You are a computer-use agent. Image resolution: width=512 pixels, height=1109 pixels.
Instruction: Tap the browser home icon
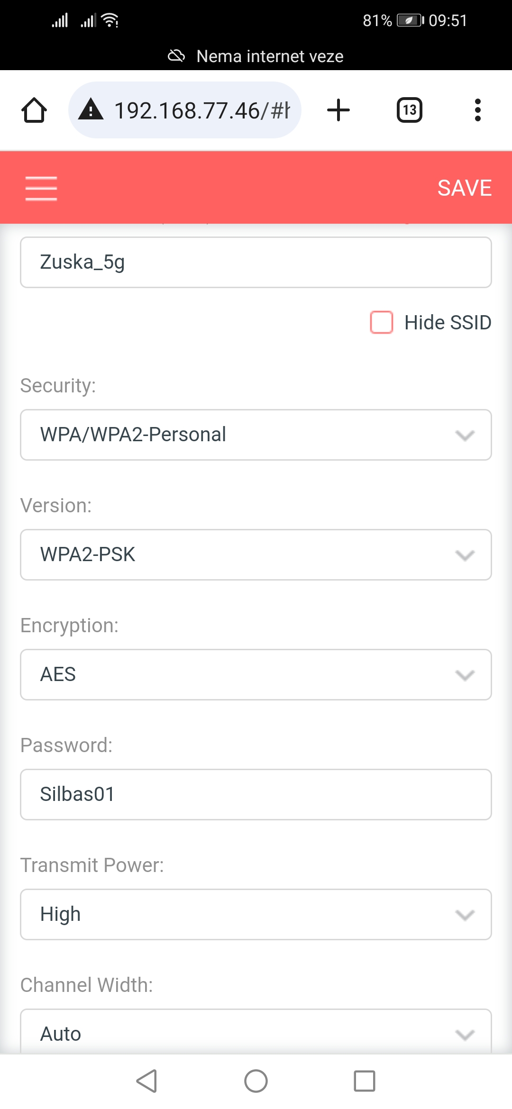(x=34, y=110)
